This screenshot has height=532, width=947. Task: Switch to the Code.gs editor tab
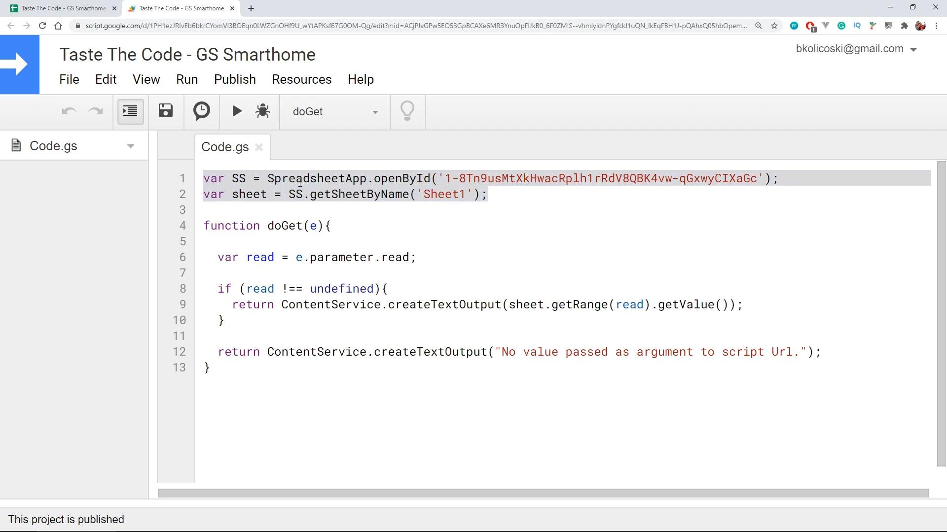point(224,147)
